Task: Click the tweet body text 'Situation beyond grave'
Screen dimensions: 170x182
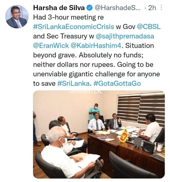Action: [x=93, y=50]
